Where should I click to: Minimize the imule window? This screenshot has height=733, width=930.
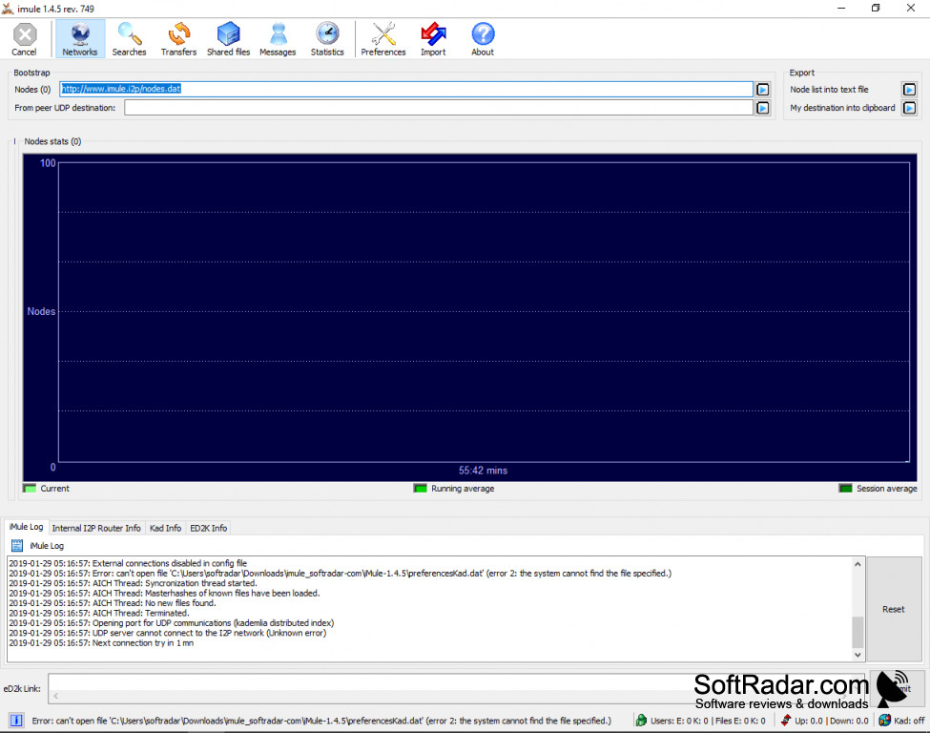tap(841, 9)
